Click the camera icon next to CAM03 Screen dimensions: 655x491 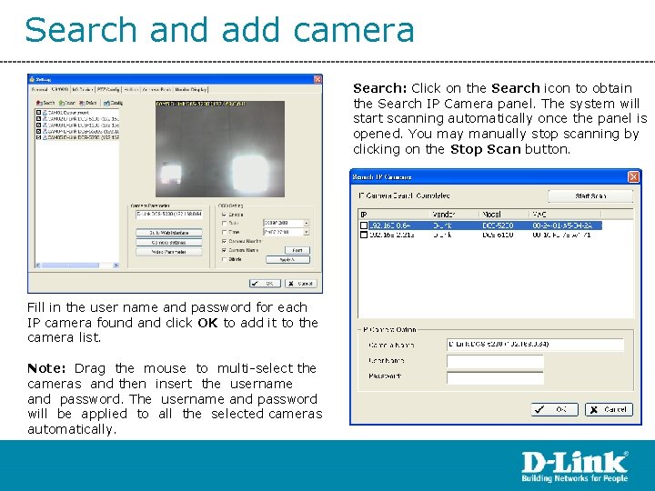[45, 125]
